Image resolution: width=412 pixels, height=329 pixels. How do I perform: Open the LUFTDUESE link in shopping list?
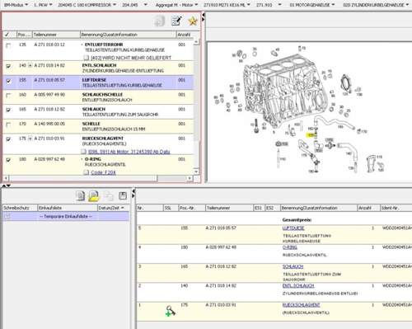(293, 228)
